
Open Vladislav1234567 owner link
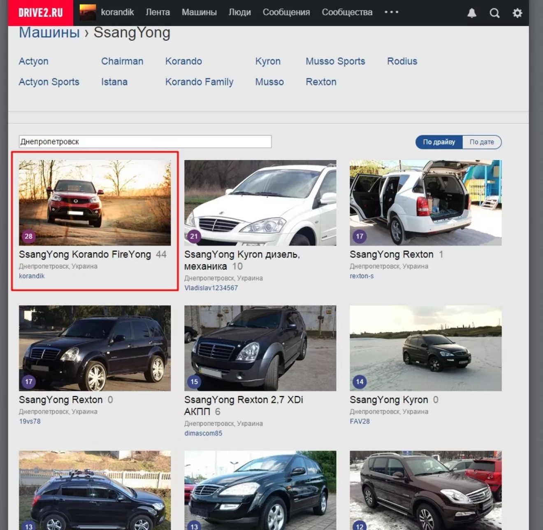click(211, 288)
